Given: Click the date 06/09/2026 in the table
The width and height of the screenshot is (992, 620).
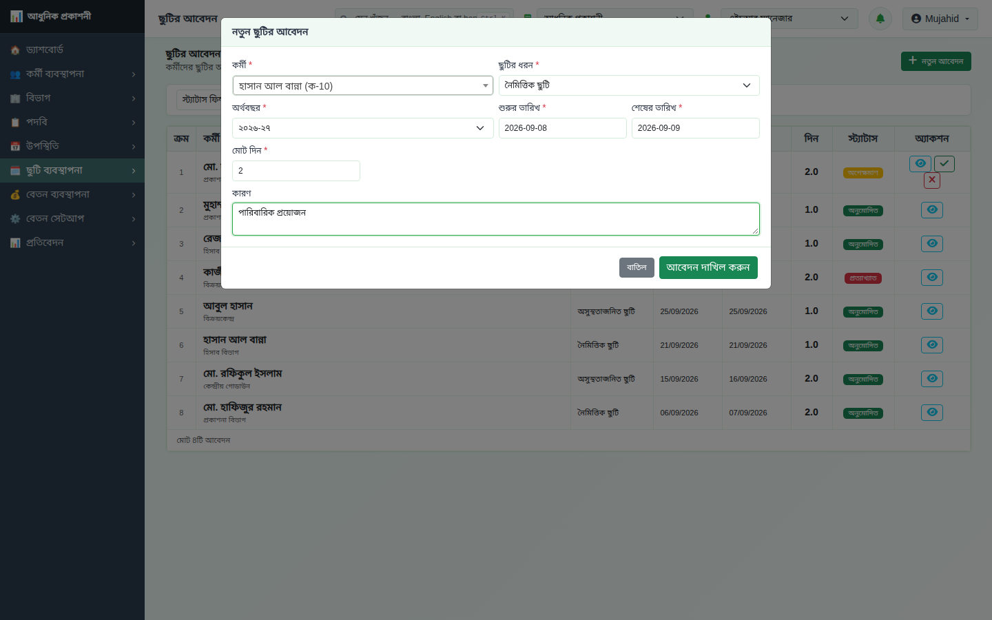Looking at the screenshot, I should [679, 413].
